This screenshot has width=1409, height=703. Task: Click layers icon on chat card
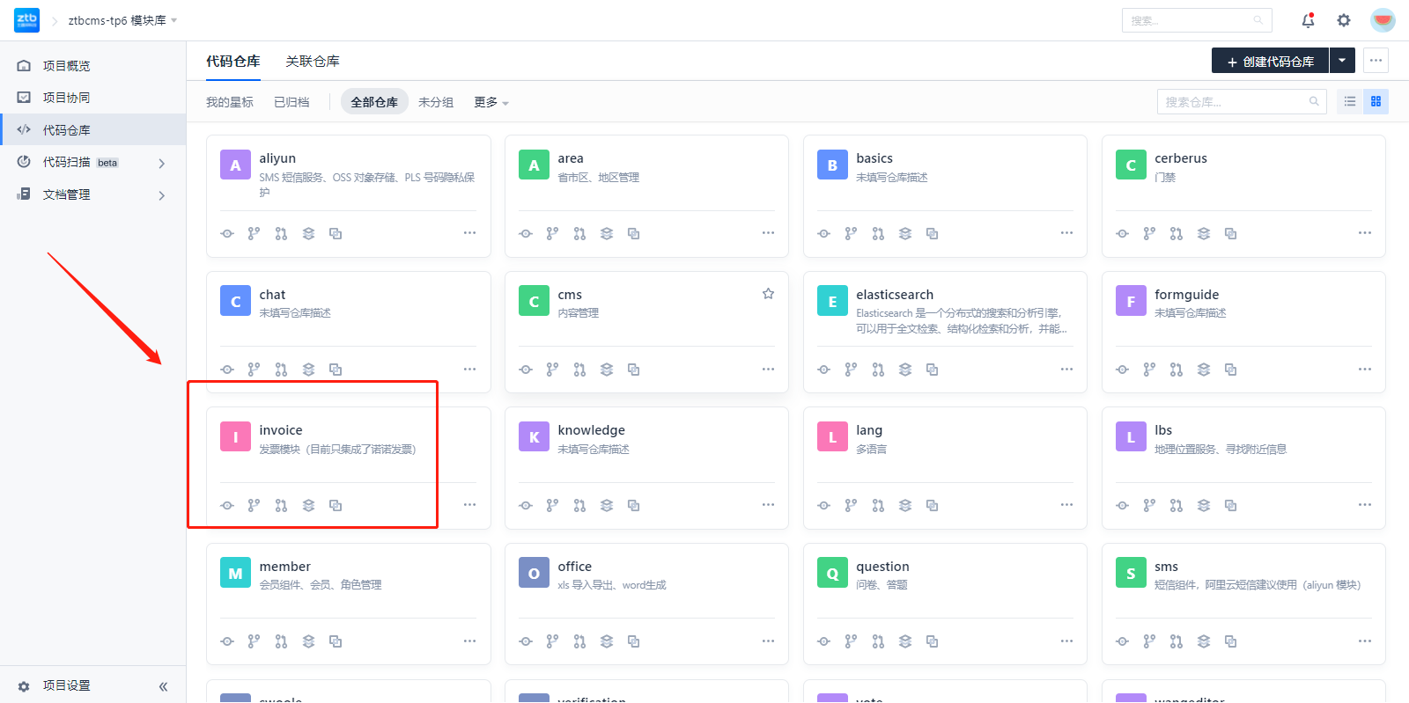click(308, 370)
